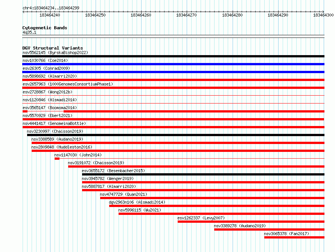Open the esv3655172 (Besenbacher2015) label
The width and height of the screenshot is (335, 252).
tap(113, 171)
